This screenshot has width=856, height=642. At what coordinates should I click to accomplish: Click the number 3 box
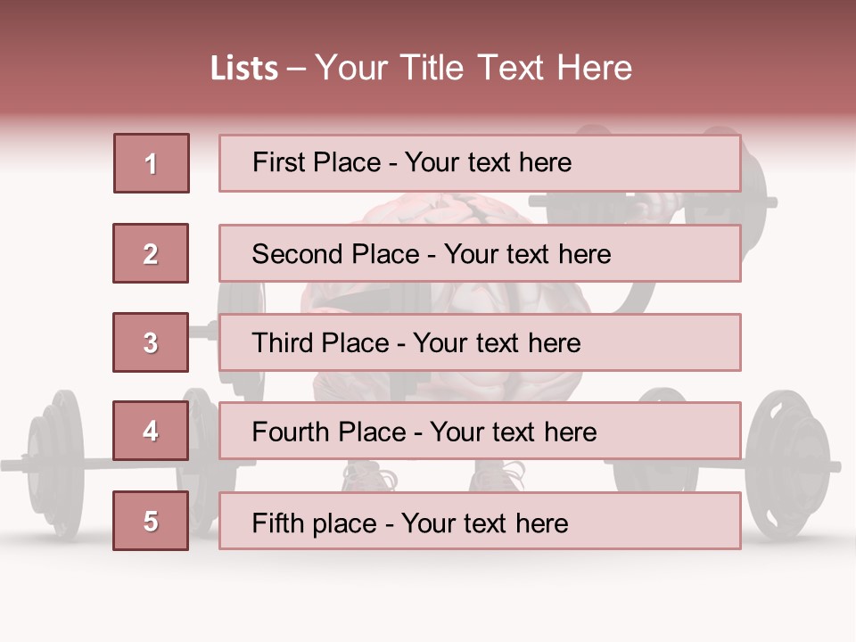point(151,342)
